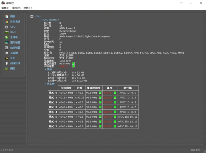Collapse the 核心數 cores section
Viewport: 206px width, 153px height.
click(x=45, y=84)
